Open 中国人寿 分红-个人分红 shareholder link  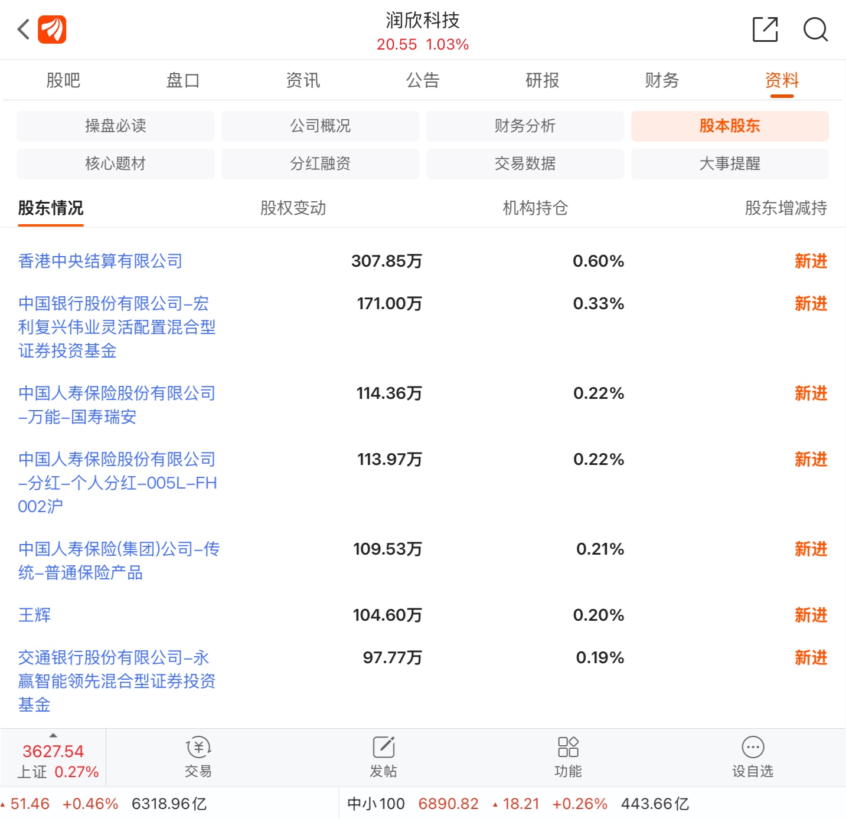pyautogui.click(x=117, y=483)
